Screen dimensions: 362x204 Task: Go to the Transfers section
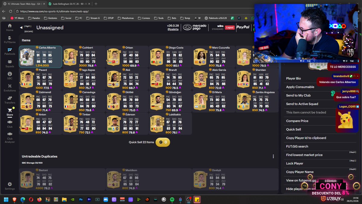pyautogui.click(x=10, y=100)
